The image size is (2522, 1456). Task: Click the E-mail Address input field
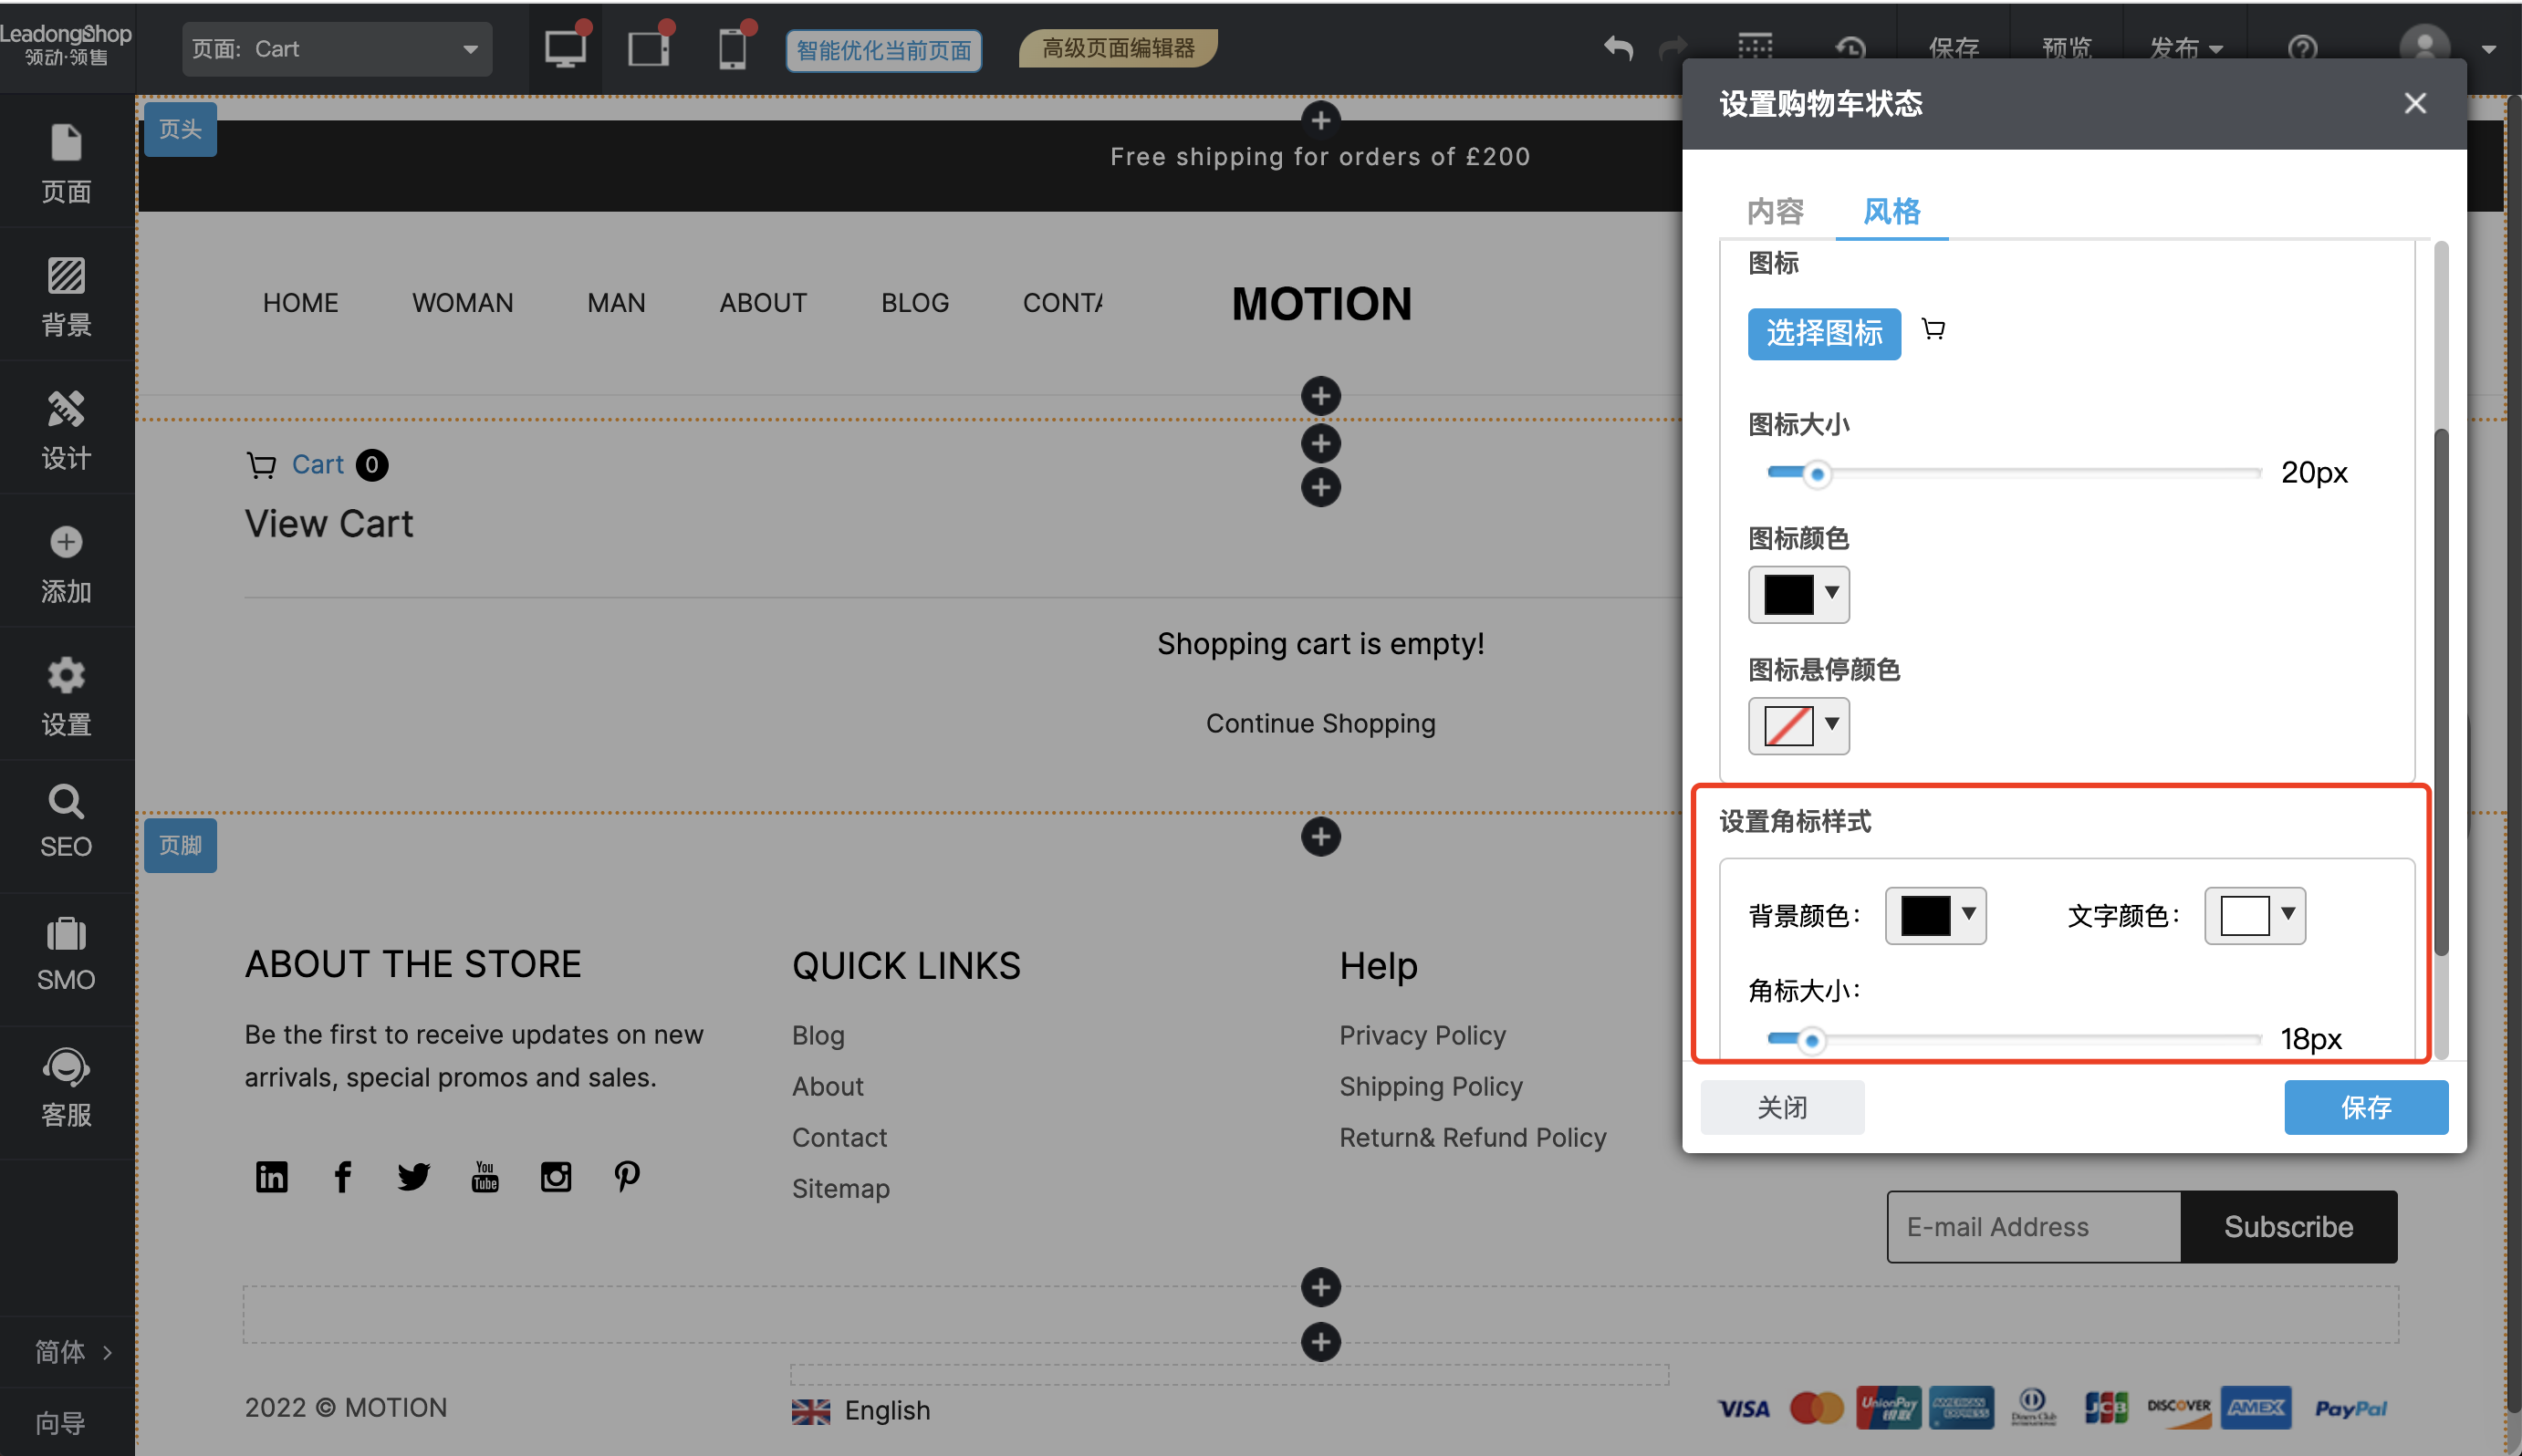(x=2032, y=1226)
